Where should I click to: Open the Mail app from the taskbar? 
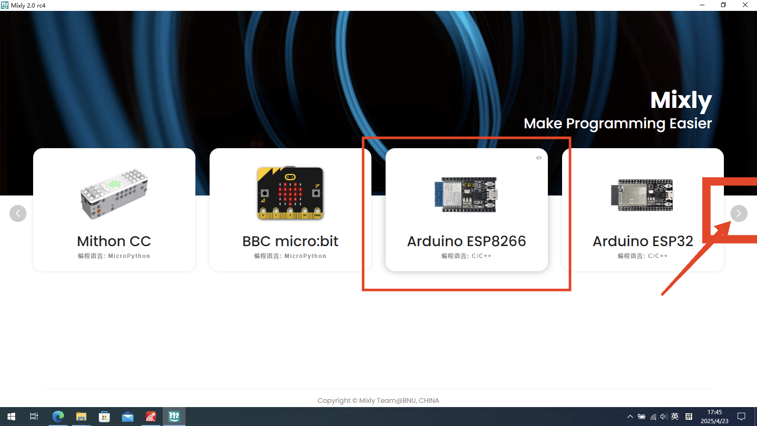(x=128, y=417)
